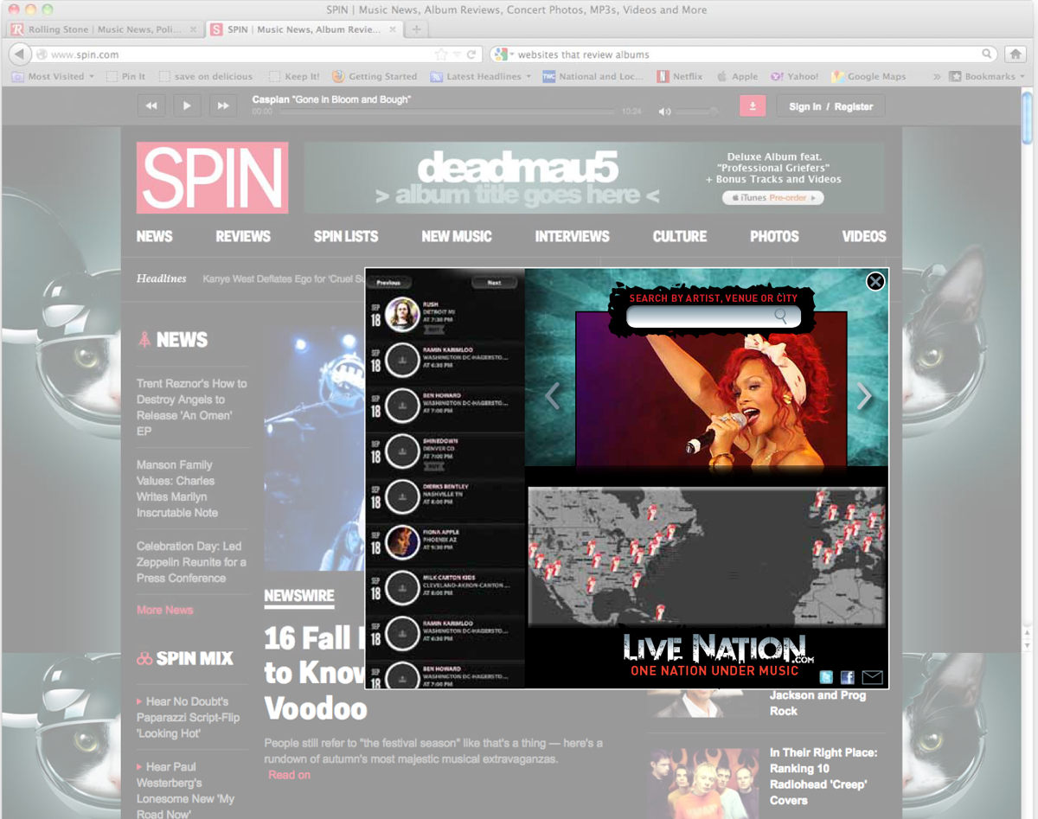Go back using the browser back arrow
This screenshot has height=819, width=1038.
pos(18,54)
